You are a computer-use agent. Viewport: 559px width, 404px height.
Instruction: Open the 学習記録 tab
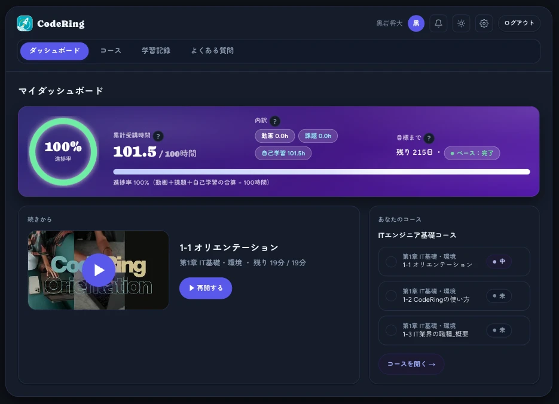(x=156, y=51)
